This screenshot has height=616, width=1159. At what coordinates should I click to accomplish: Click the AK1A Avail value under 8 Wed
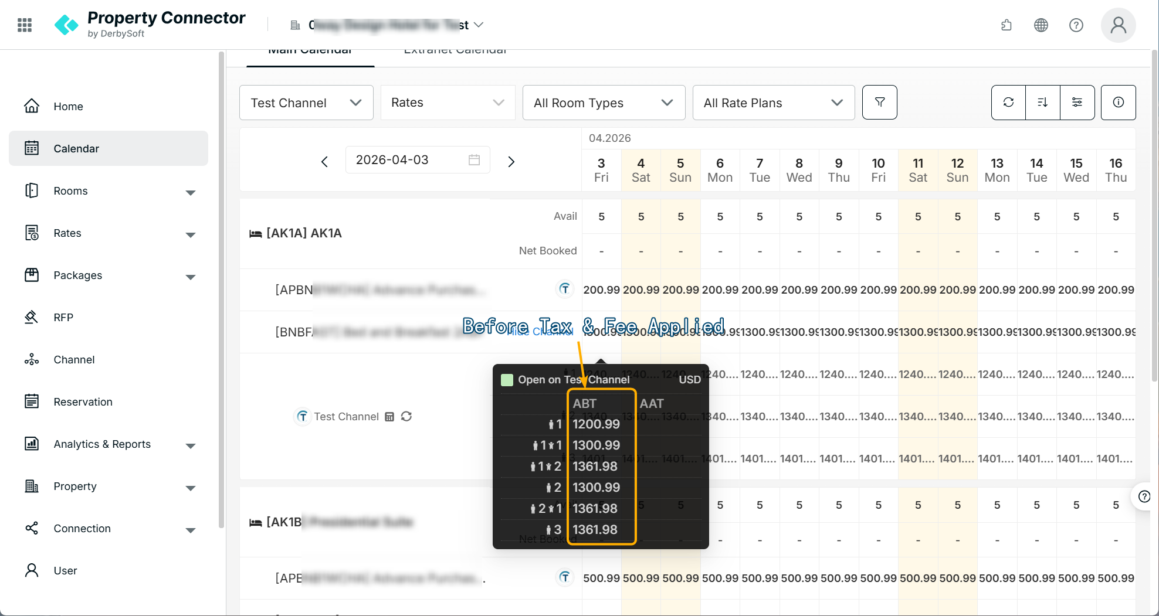pos(799,217)
